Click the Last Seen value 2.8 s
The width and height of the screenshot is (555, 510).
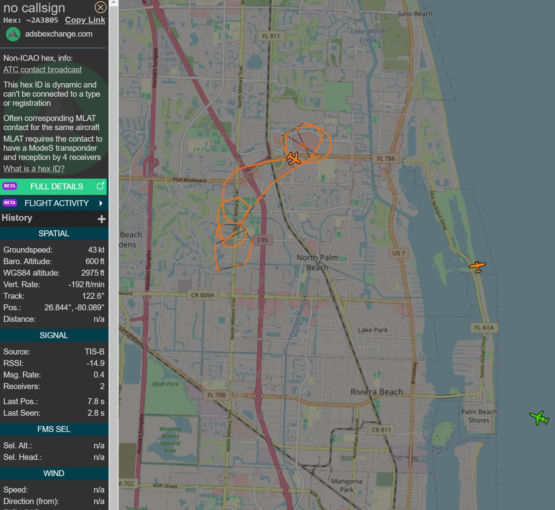coord(96,413)
